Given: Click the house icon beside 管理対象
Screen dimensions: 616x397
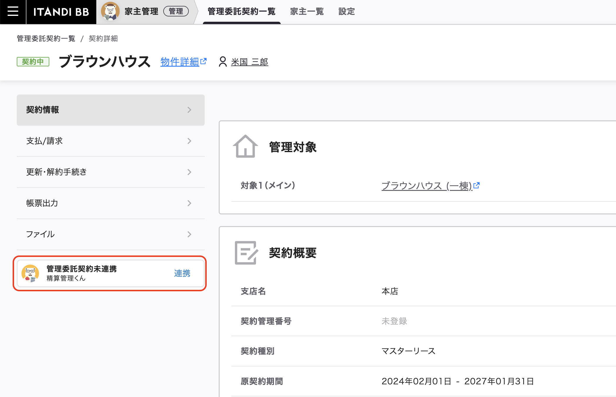Looking at the screenshot, I should click(x=245, y=146).
